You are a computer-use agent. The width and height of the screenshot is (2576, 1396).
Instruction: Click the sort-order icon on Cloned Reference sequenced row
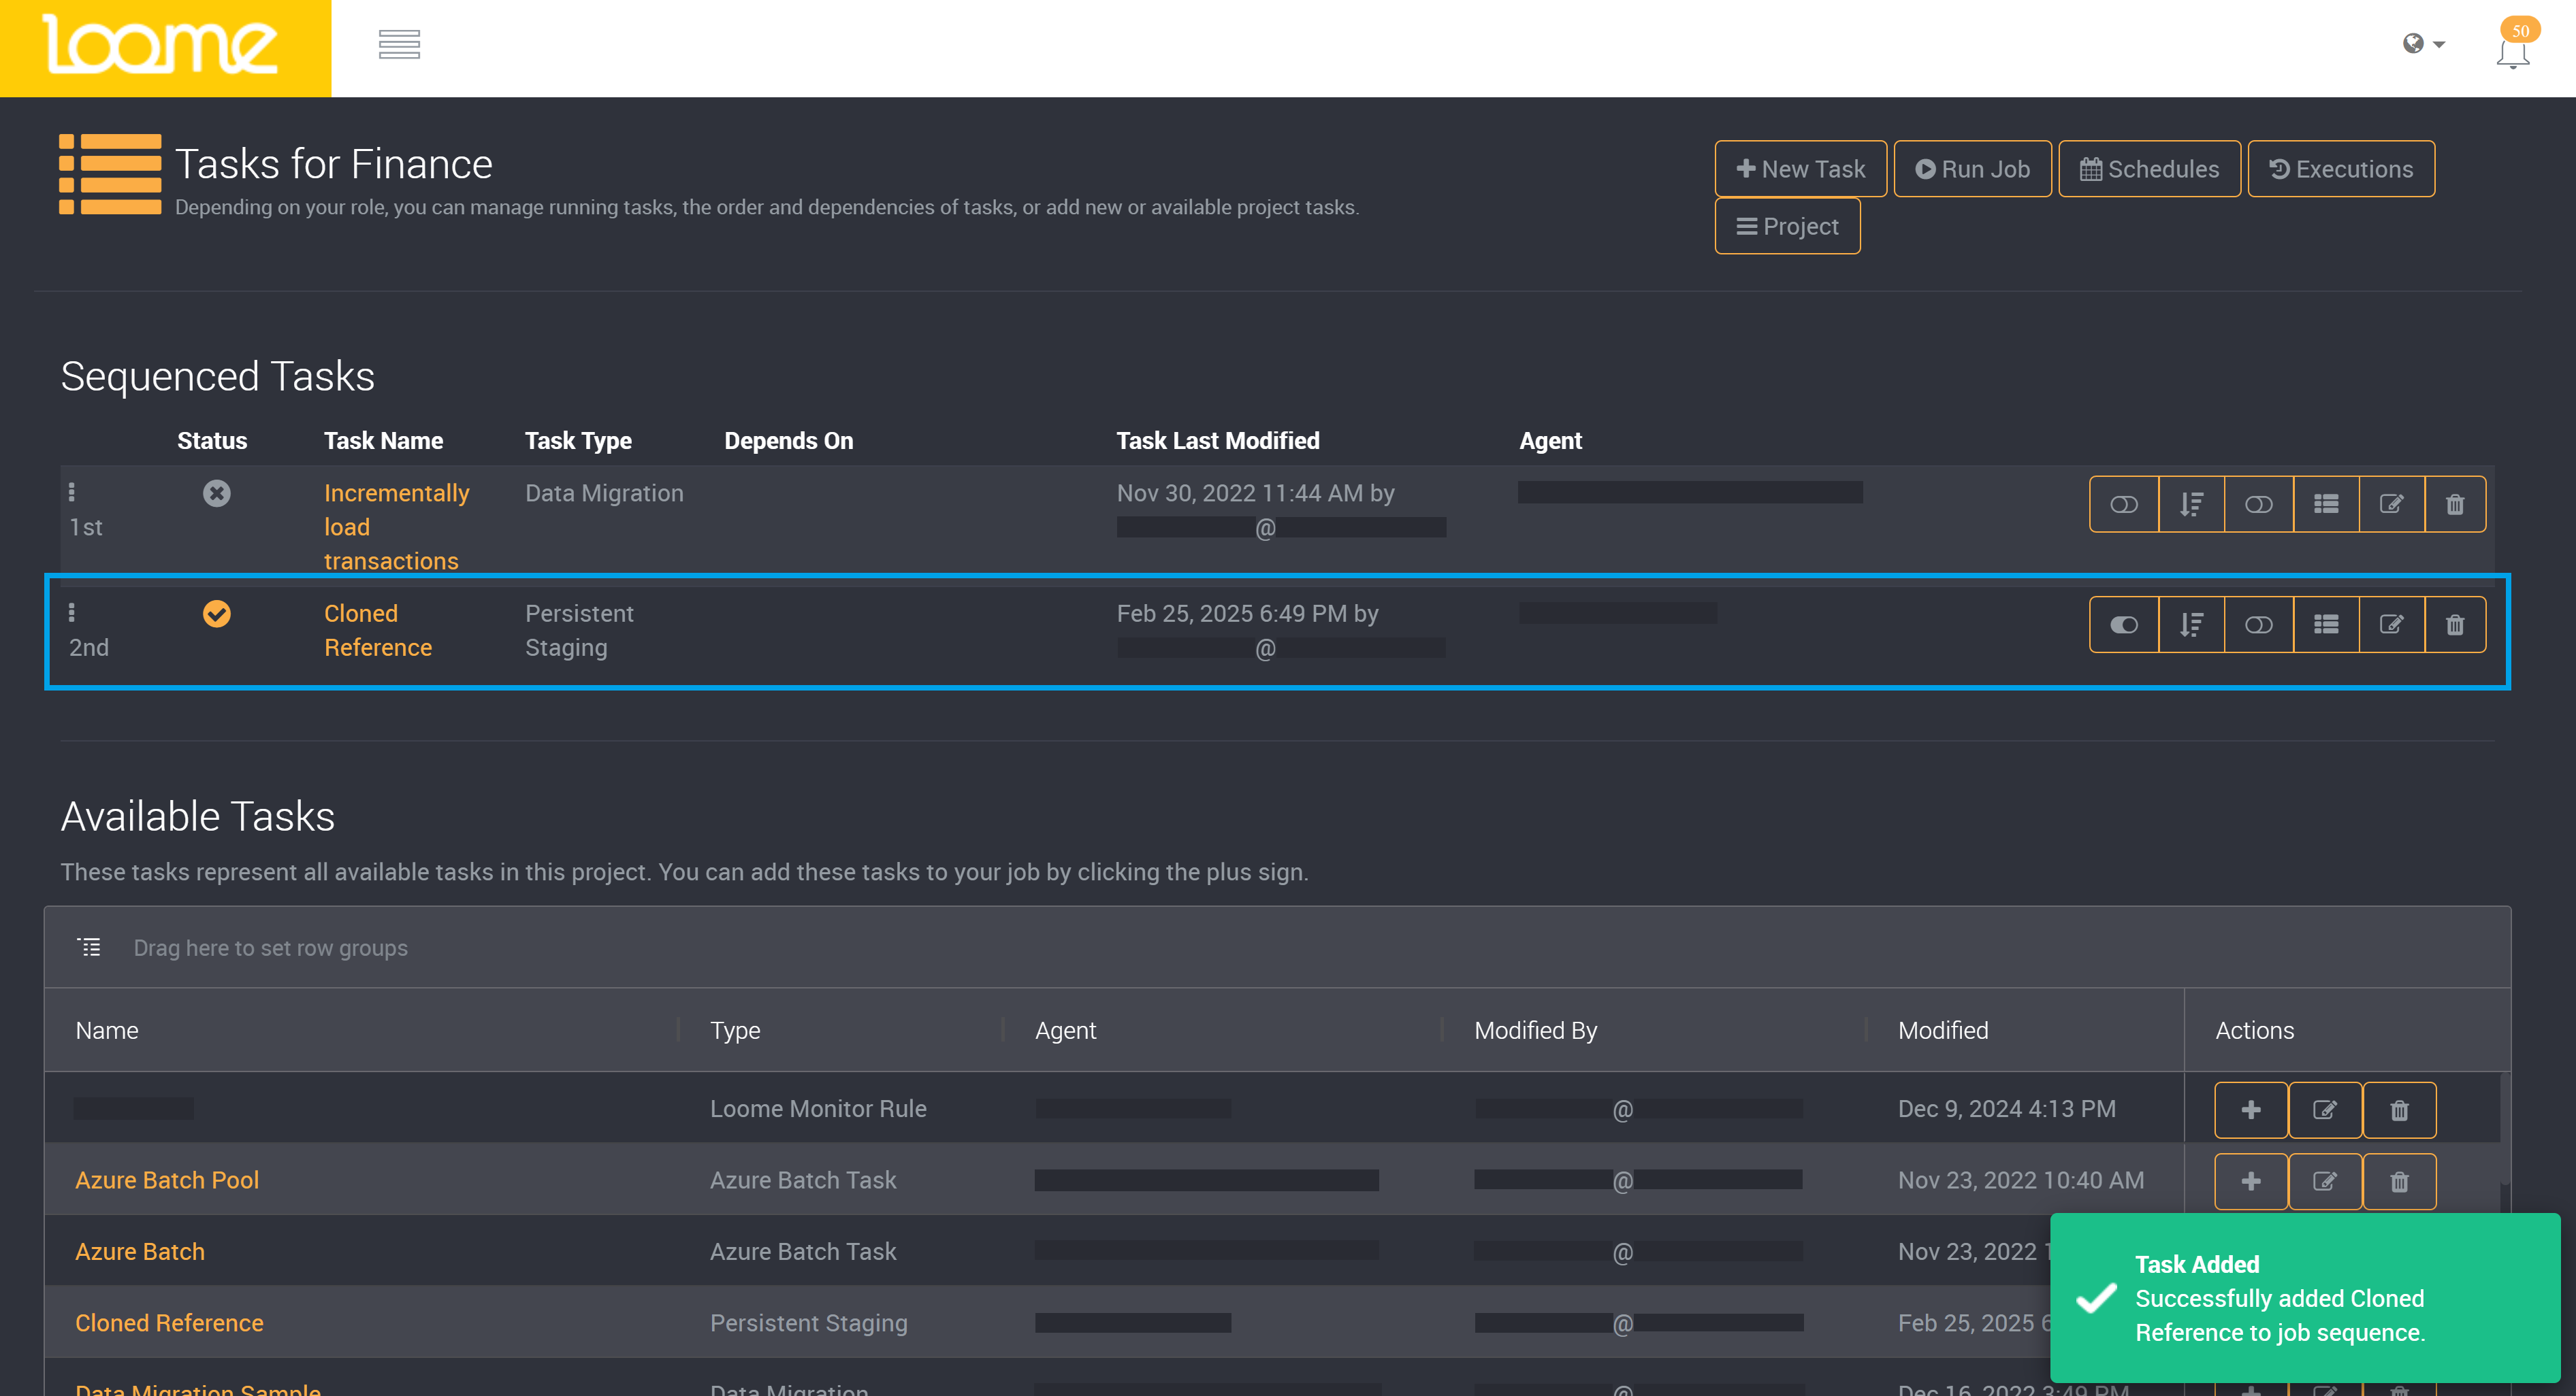(2192, 625)
